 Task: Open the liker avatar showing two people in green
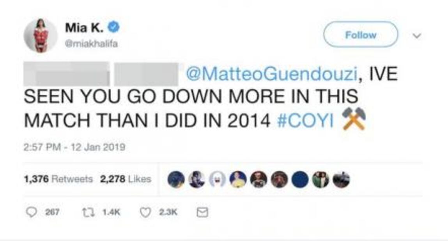[321, 180]
